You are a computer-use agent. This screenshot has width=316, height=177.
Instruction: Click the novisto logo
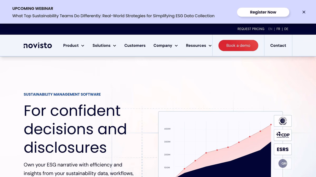click(x=38, y=46)
